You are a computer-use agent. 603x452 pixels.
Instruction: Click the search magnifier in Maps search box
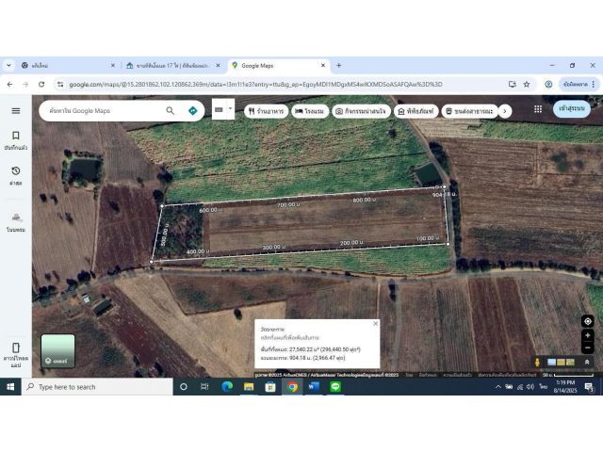coord(170,111)
